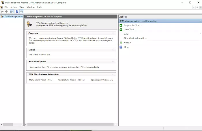Click the green icon beside Clear TPM
The image size is (202, 131).
[121, 30]
